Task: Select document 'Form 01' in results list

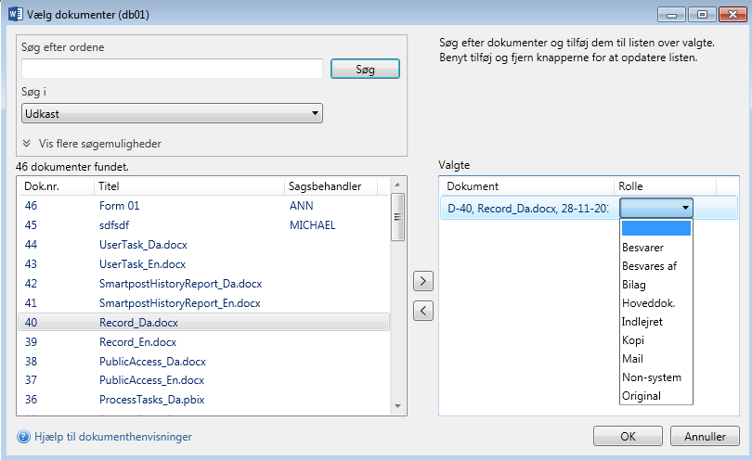Action: coord(119,205)
